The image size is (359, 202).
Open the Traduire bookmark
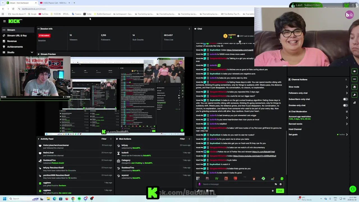click(x=77, y=14)
